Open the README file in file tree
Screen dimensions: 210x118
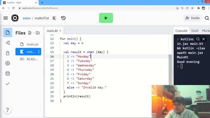28,59
